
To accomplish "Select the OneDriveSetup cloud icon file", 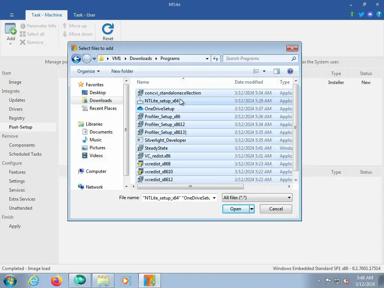I will pyautogui.click(x=140, y=108).
